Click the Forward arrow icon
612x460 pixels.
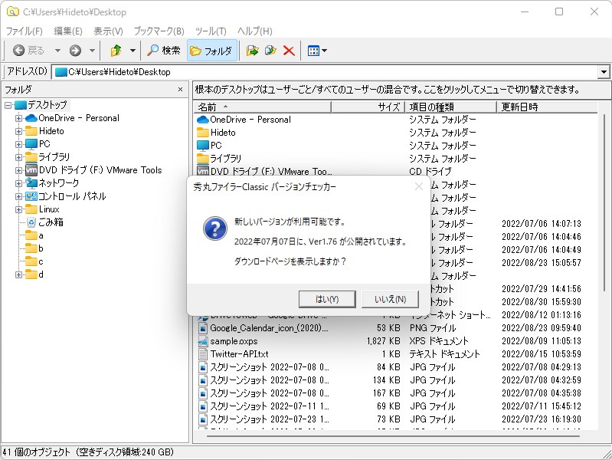click(75, 51)
